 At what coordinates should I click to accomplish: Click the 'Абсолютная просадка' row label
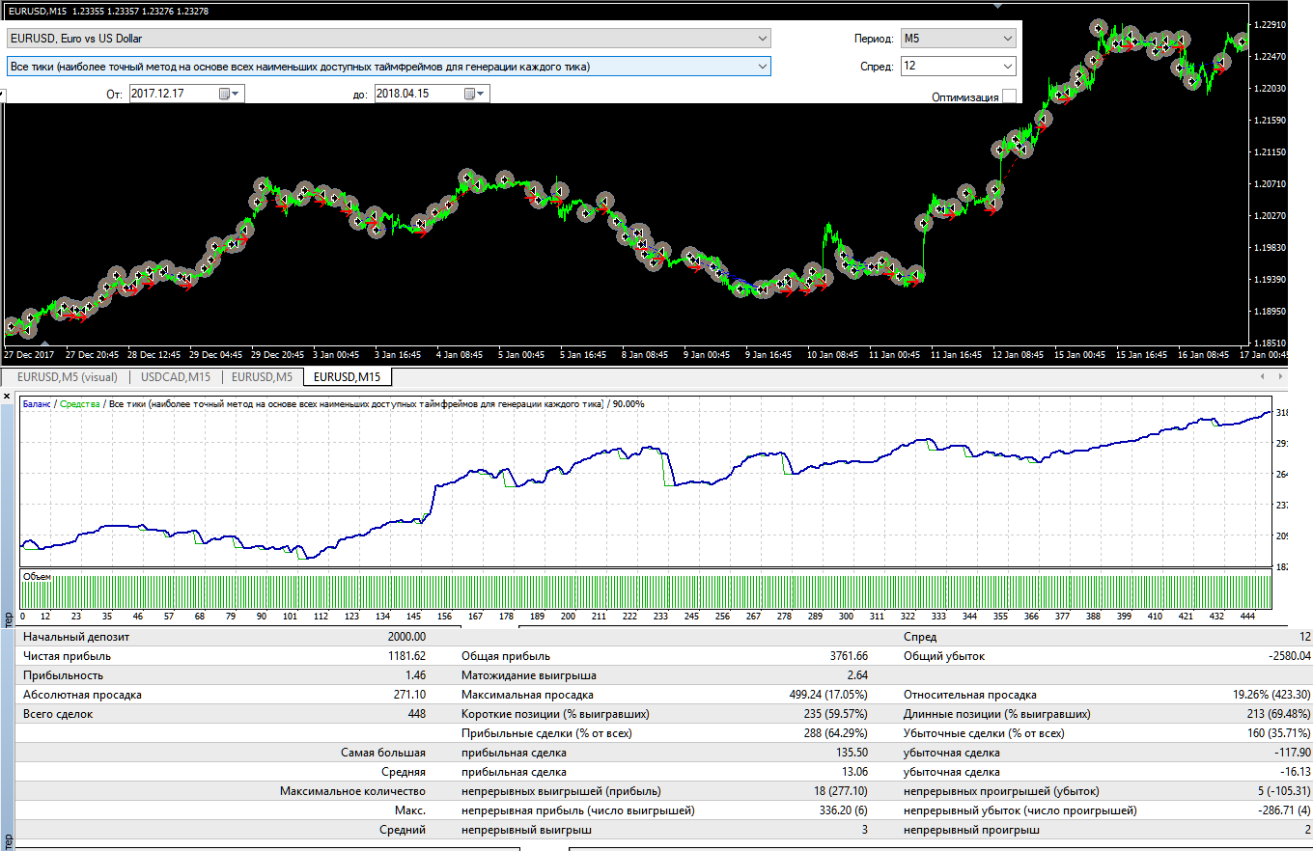tap(82, 695)
